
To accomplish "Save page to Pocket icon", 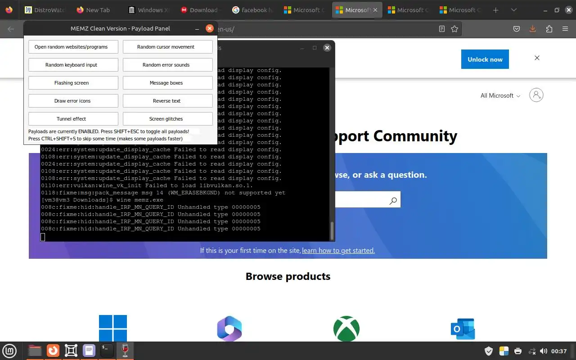I will pyautogui.click(x=517, y=29).
